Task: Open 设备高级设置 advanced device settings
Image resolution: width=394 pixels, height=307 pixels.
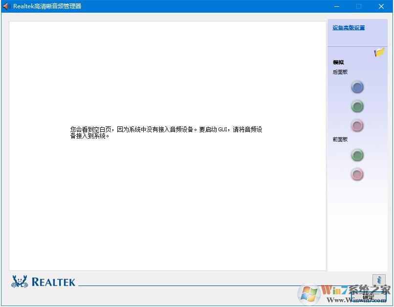Action: pos(348,28)
